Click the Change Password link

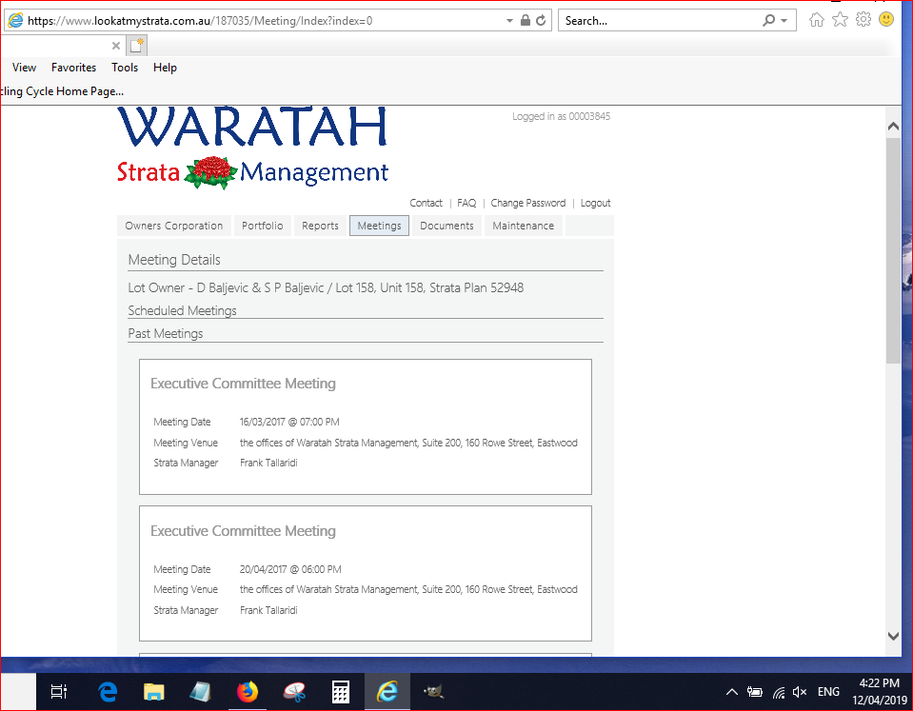pos(527,203)
